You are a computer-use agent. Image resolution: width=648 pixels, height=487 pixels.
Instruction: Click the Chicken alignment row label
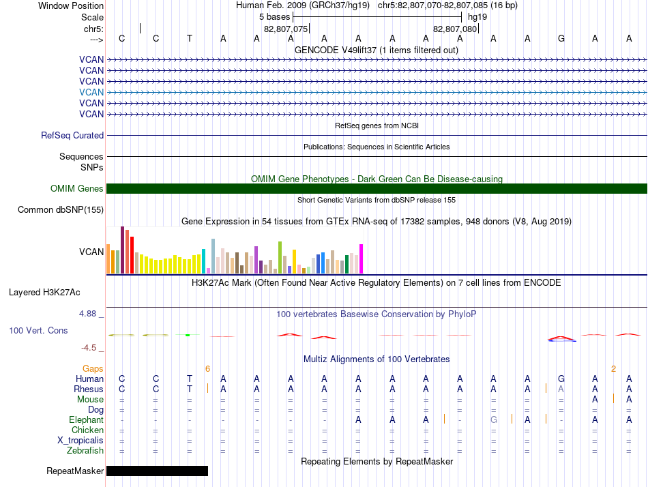87,430
